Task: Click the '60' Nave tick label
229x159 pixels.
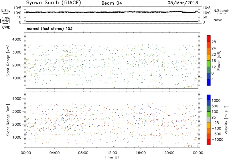Action: pos(205,17)
